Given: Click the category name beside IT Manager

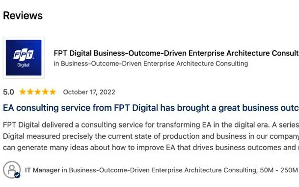Looking at the screenshot, I should pos(163,170).
